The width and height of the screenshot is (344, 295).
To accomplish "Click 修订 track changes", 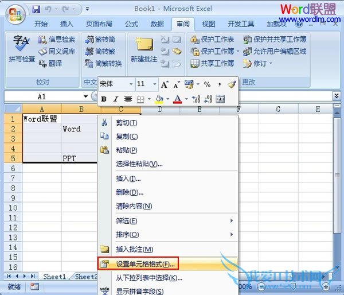I will tap(255, 64).
